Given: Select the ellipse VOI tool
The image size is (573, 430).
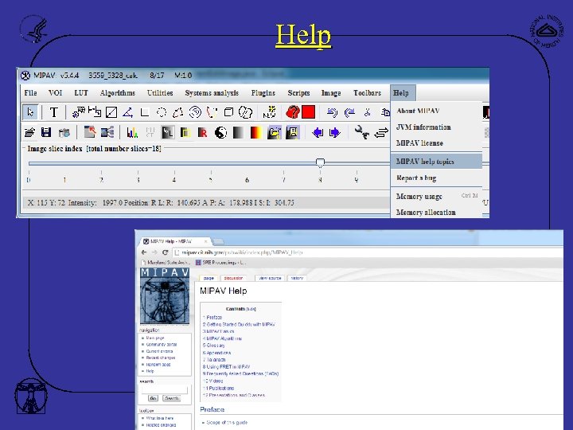Looking at the screenshot, I should click(161, 112).
